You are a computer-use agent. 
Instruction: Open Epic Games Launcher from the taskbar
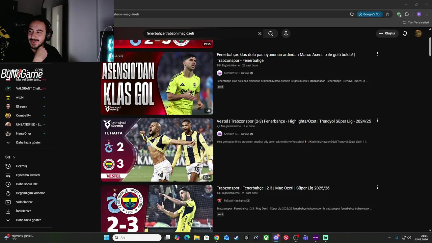pyautogui.click(x=246, y=238)
